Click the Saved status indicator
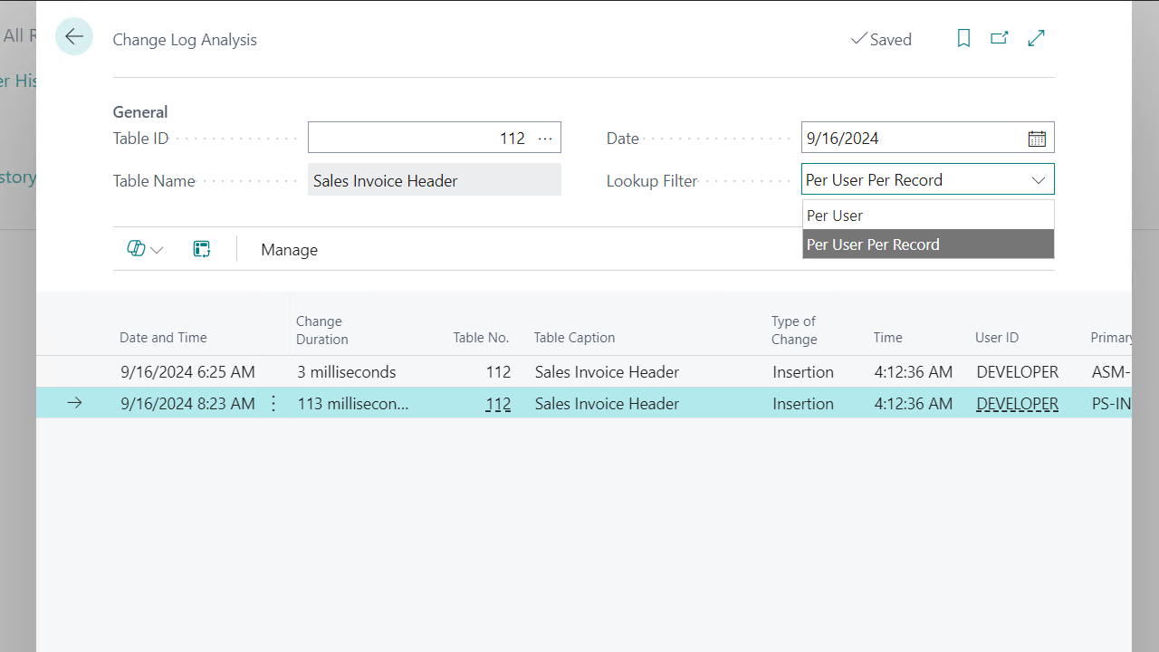Viewport: 1159px width, 652px height. click(x=881, y=39)
